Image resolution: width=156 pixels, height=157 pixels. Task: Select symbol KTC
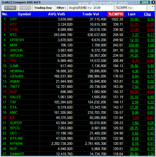coord(13,24)
